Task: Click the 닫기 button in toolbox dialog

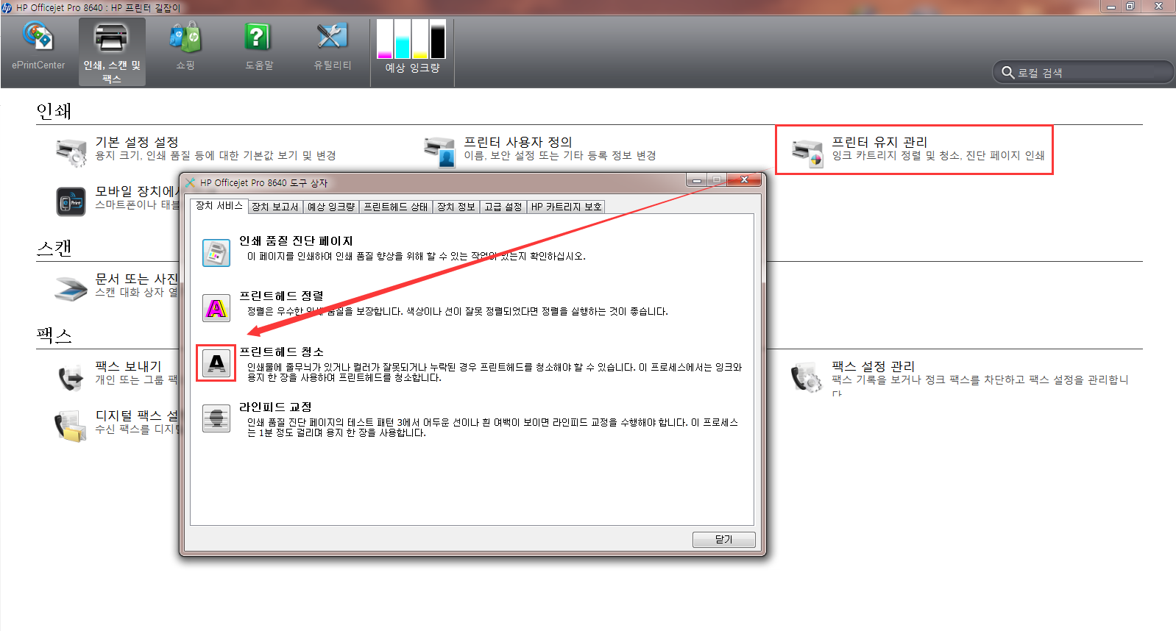Action: pyautogui.click(x=724, y=539)
